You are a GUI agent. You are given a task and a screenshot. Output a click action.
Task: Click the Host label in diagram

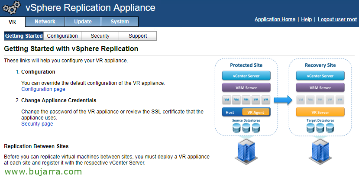click(x=230, y=112)
